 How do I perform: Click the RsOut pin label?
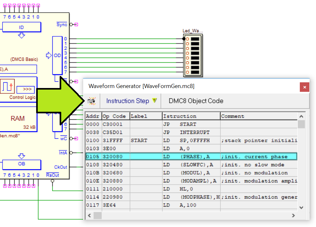coord(52,175)
